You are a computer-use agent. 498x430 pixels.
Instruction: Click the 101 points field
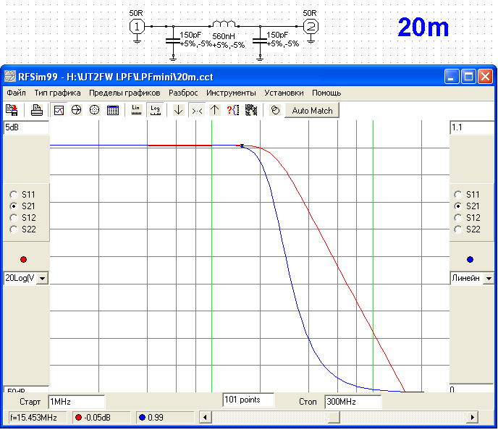(248, 400)
